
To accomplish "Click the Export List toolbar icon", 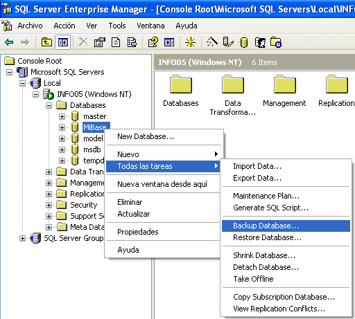I will click(132, 42).
